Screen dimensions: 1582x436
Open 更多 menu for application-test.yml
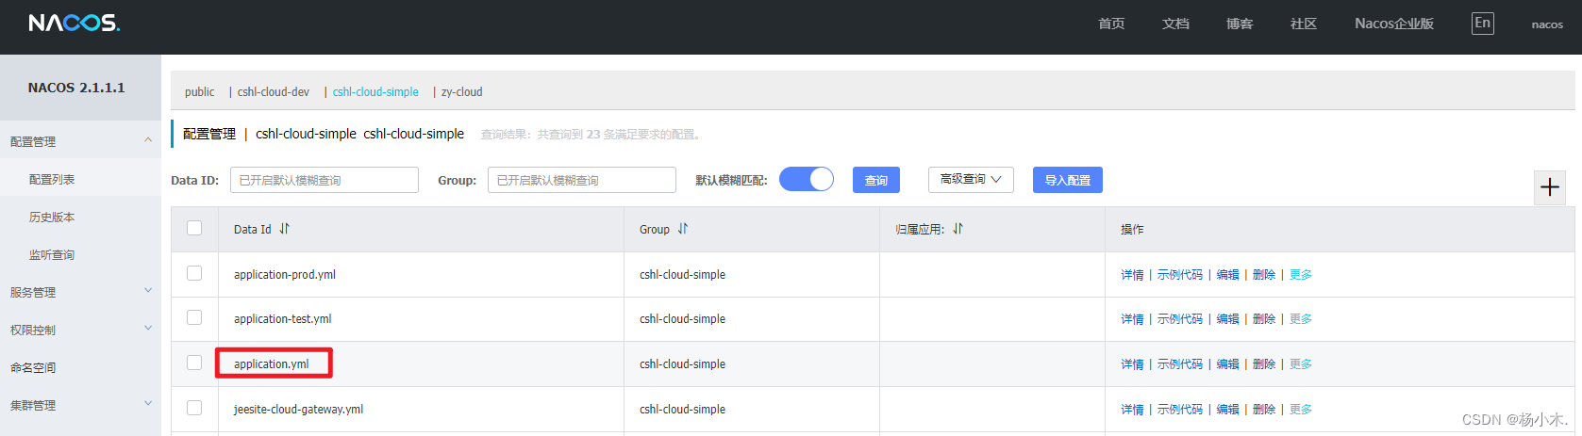click(x=1301, y=319)
